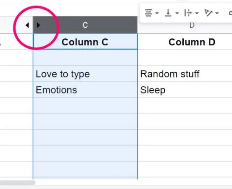Select the cell containing Love to type
The width and height of the screenshot is (232, 189).
(x=85, y=74)
